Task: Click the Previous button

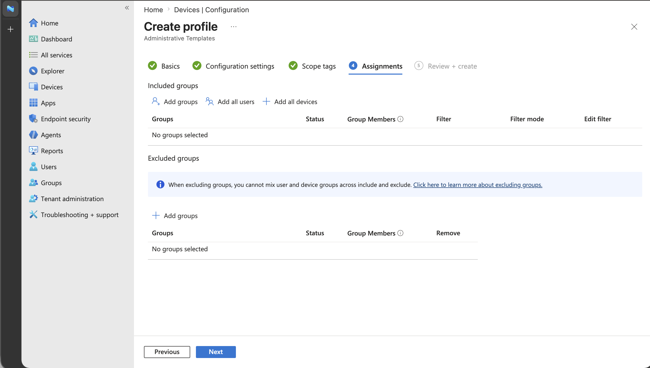Action: 167,352
